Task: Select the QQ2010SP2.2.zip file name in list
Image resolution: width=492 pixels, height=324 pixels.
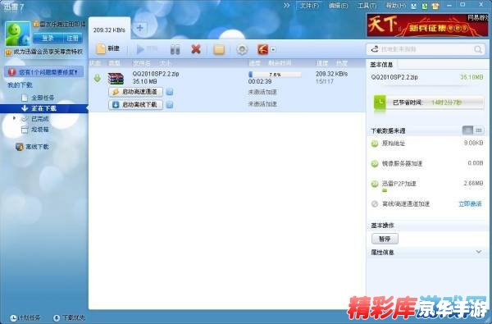Action: pos(156,74)
